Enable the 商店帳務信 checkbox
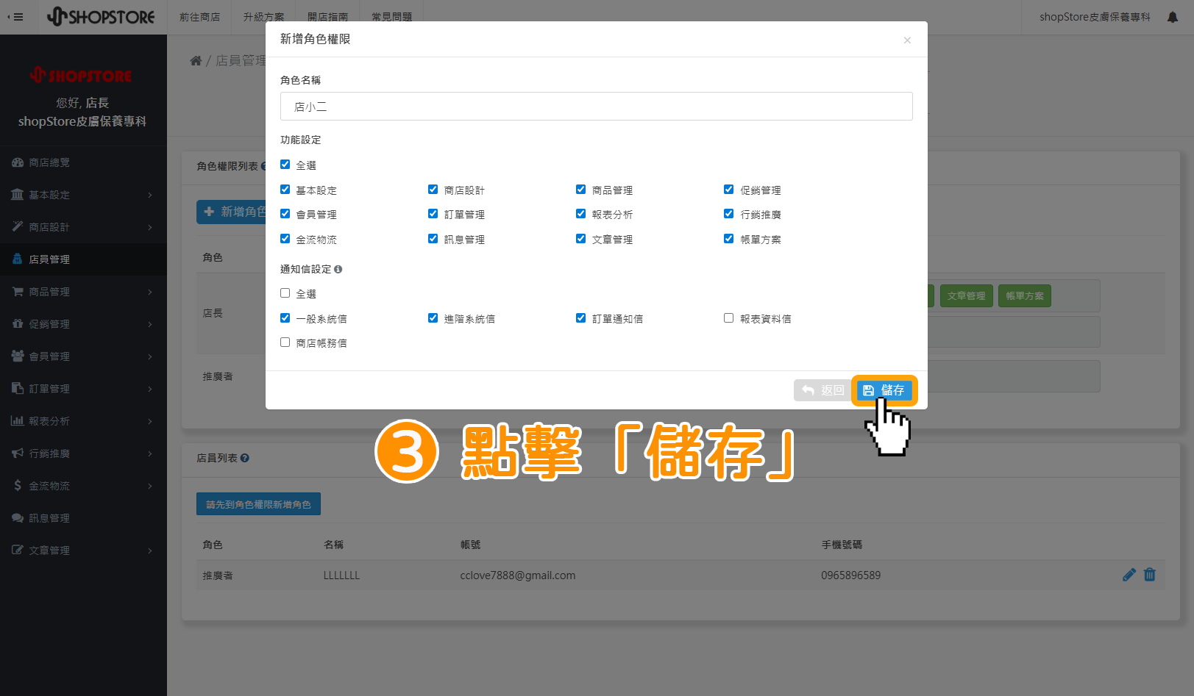The width and height of the screenshot is (1194, 696). pyautogui.click(x=285, y=342)
